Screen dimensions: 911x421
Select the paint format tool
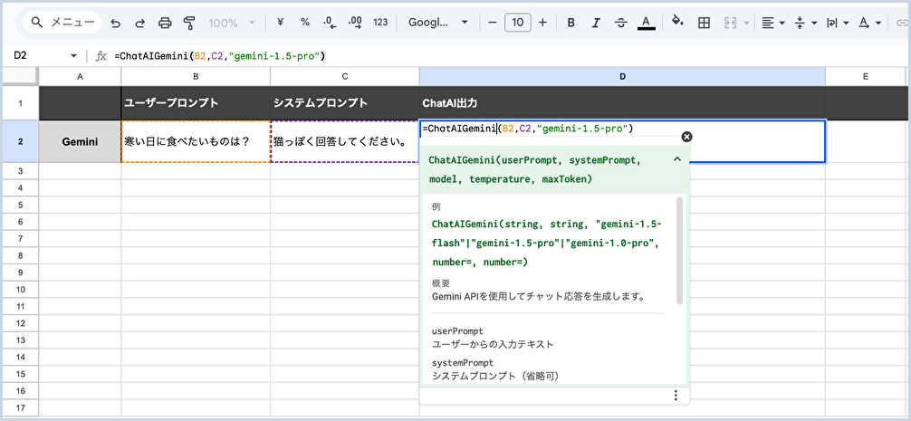point(189,24)
